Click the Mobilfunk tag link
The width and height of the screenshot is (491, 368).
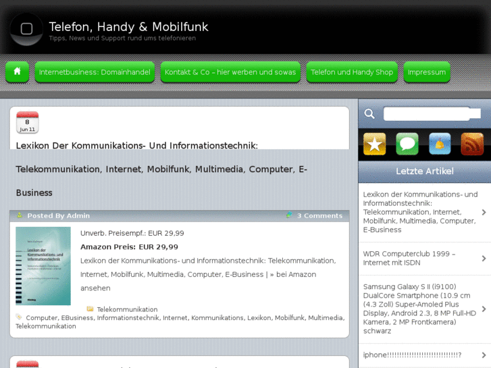[x=290, y=317]
